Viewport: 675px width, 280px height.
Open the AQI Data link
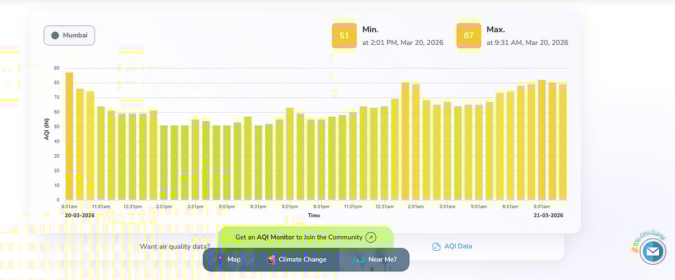(457, 246)
